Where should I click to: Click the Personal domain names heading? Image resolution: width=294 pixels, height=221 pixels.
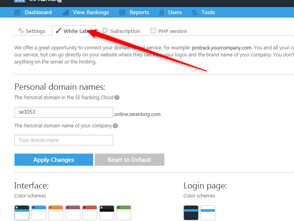coord(60,87)
